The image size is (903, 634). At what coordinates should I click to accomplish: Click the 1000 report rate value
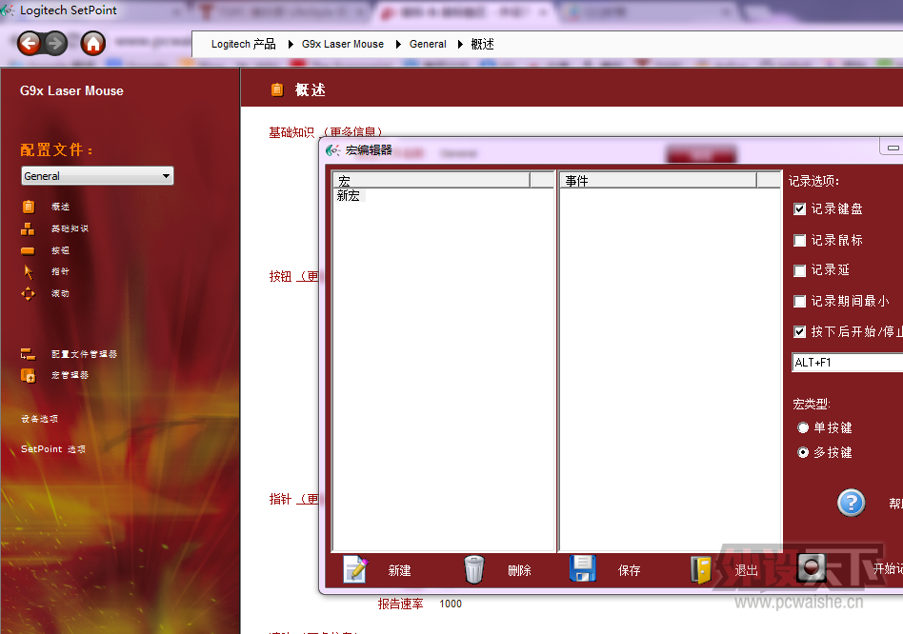[451, 604]
